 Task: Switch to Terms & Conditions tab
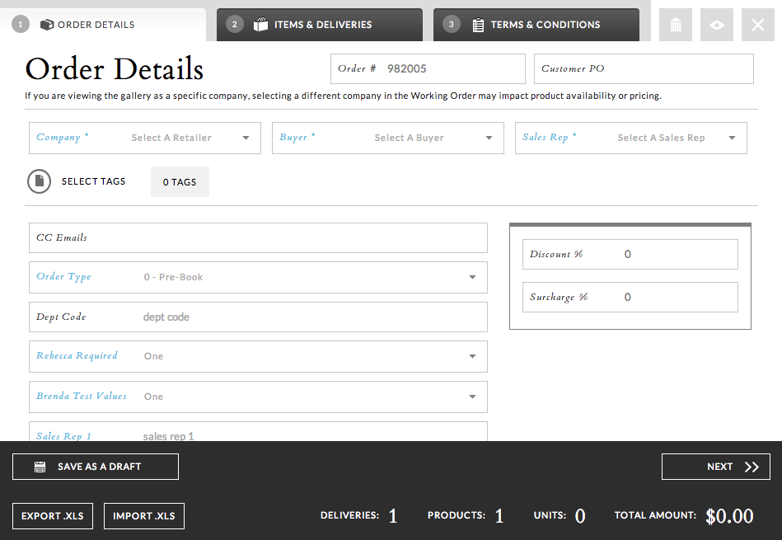click(536, 25)
